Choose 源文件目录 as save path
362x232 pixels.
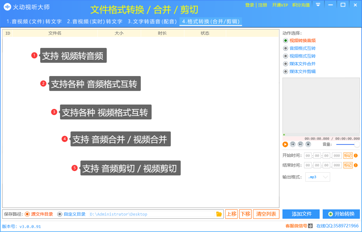tap(39, 214)
